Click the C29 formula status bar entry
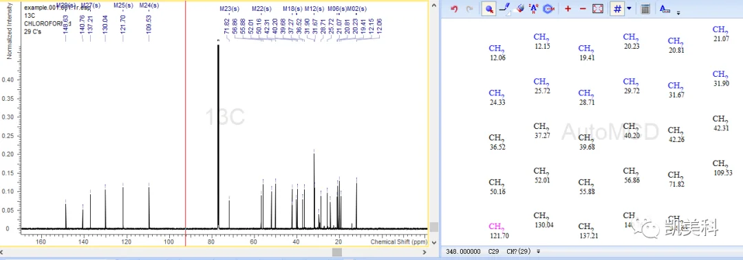 click(493, 252)
